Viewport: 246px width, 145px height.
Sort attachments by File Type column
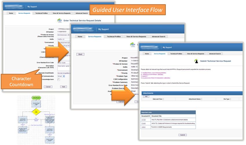pos(230,99)
